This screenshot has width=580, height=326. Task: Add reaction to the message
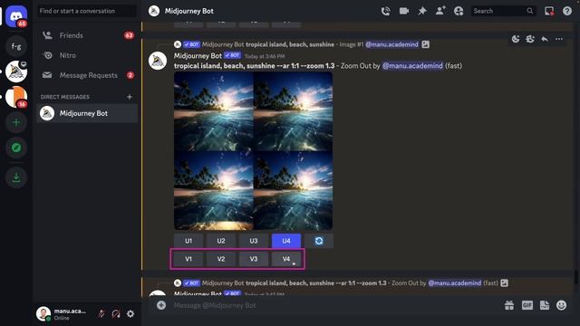coord(516,39)
